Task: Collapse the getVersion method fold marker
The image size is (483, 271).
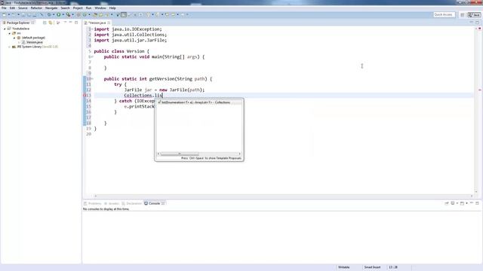Action: point(92,79)
